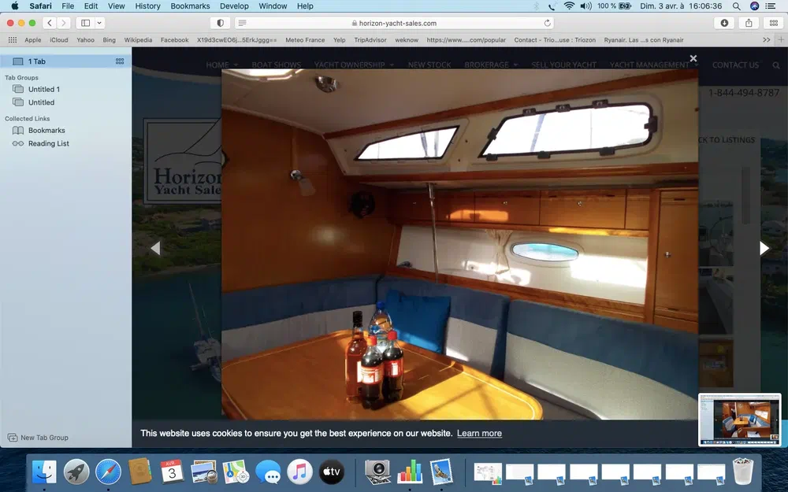Expand hidden favorites with double chevron
788x492 pixels.
click(766, 40)
